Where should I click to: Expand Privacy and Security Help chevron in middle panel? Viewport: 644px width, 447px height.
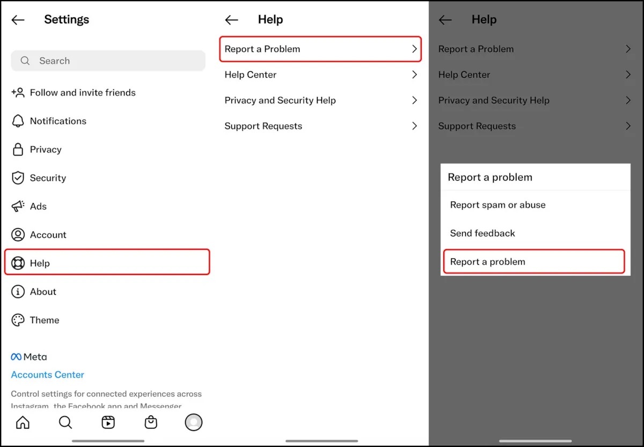pos(414,100)
